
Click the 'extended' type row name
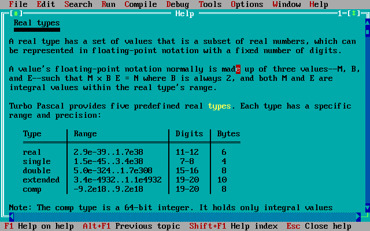click(41, 180)
